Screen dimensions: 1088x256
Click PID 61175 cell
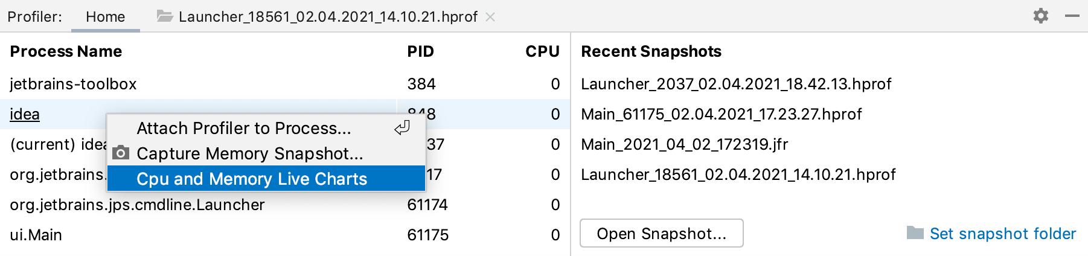pyautogui.click(x=428, y=235)
